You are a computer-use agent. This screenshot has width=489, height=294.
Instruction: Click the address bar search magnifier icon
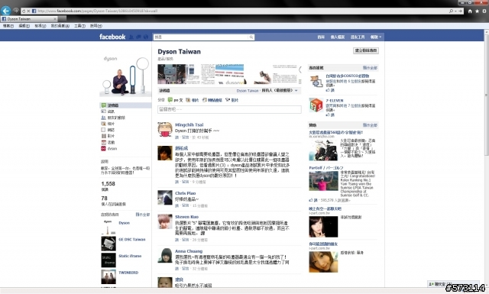tap(451, 11)
